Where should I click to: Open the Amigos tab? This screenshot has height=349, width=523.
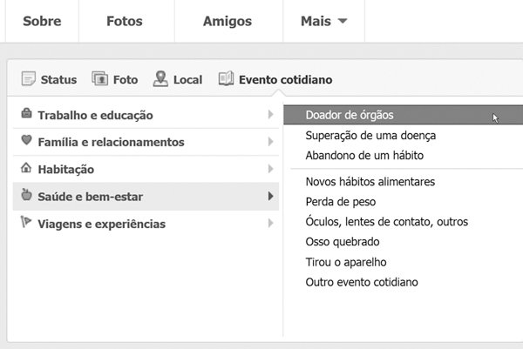[228, 21]
